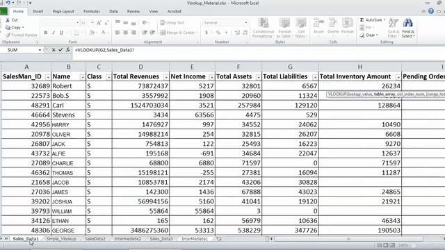Viewport: 445px width, 250px height.
Task: Cancel formula entry with the X
Action: [54, 50]
